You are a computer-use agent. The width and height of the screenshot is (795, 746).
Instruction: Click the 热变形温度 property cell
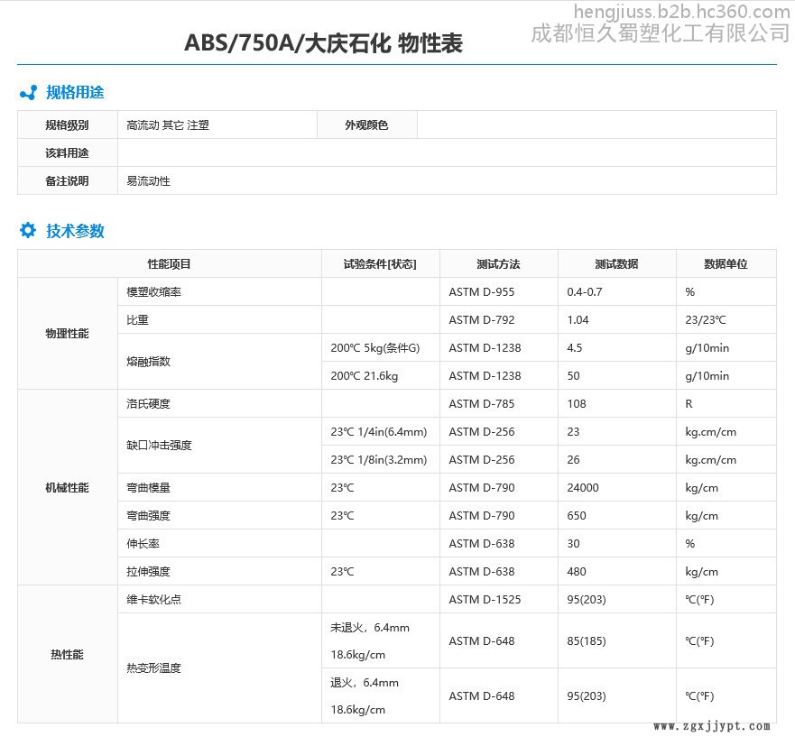point(219,668)
